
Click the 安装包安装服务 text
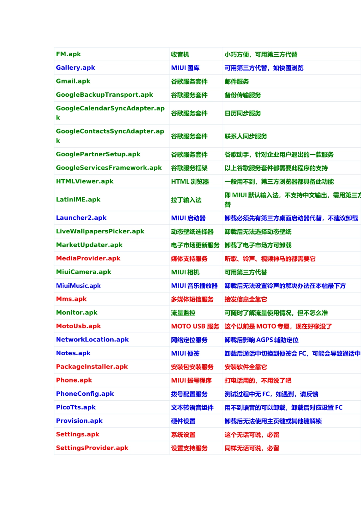click(x=192, y=367)
